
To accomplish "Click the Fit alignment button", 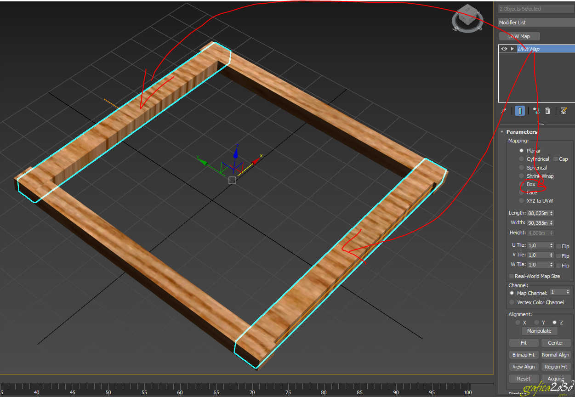I will pyautogui.click(x=524, y=343).
